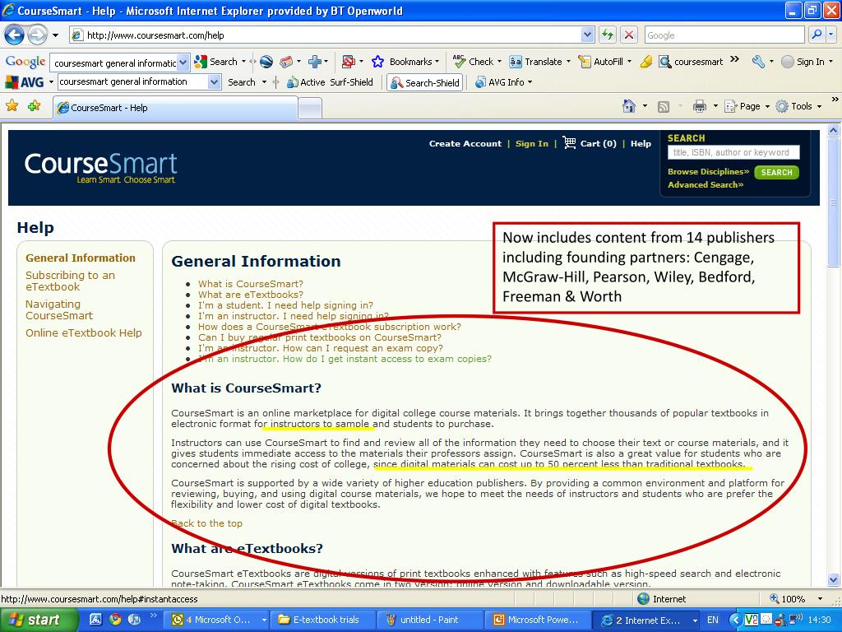Click the Add to Favorites icon
Image resolution: width=842 pixels, height=632 pixels.
tap(35, 106)
